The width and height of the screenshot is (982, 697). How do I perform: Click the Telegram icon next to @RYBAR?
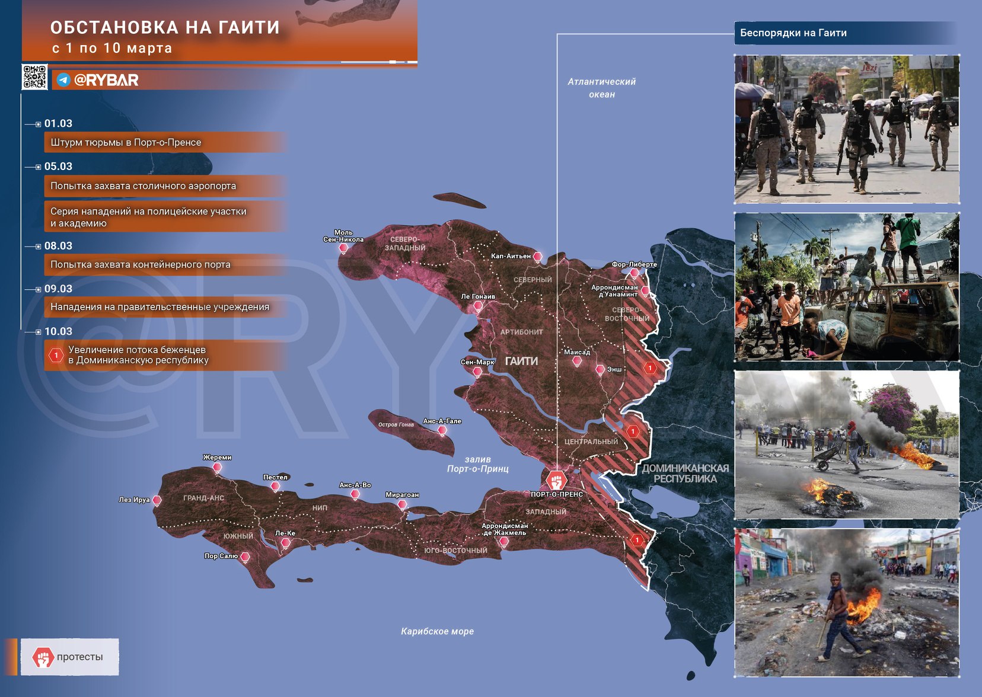63,80
